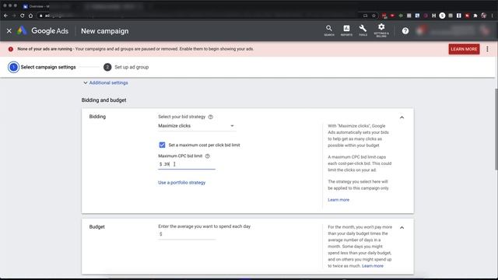Uncheck Set a maximum cost per click bid limit
The height and width of the screenshot is (280, 498).
click(162, 145)
